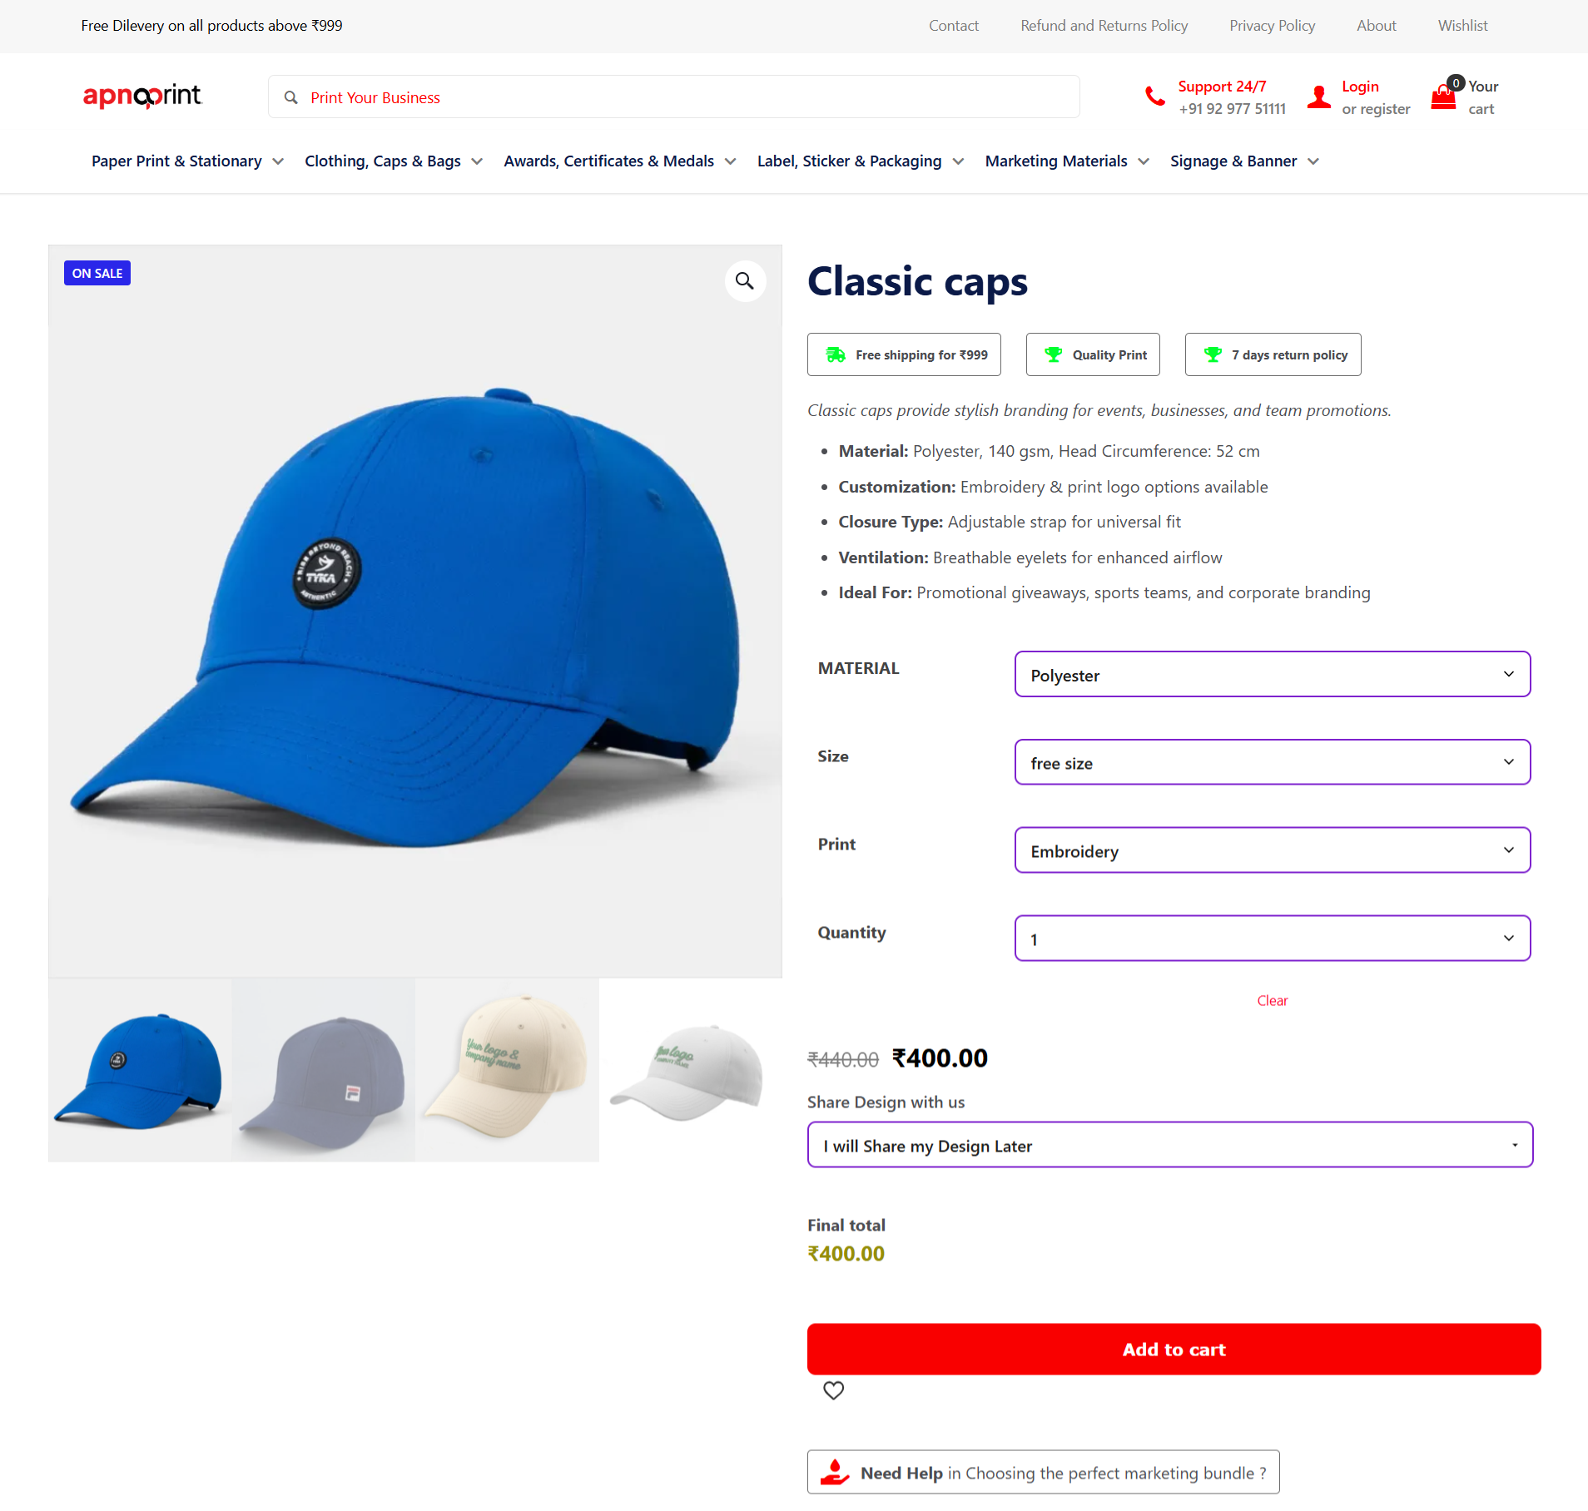Open the shopping cart bag icon
1588x1511 pixels.
pyautogui.click(x=1443, y=98)
